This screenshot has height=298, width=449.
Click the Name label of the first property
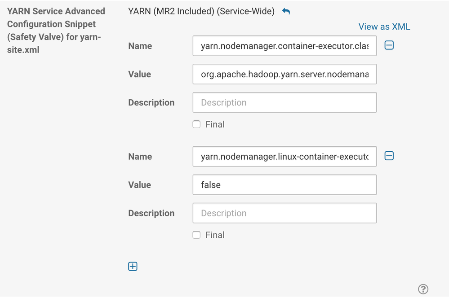140,46
